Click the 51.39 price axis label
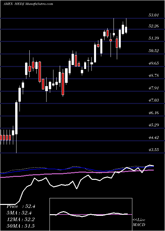The height and width of the screenshot is (231, 165). [x=154, y=38]
